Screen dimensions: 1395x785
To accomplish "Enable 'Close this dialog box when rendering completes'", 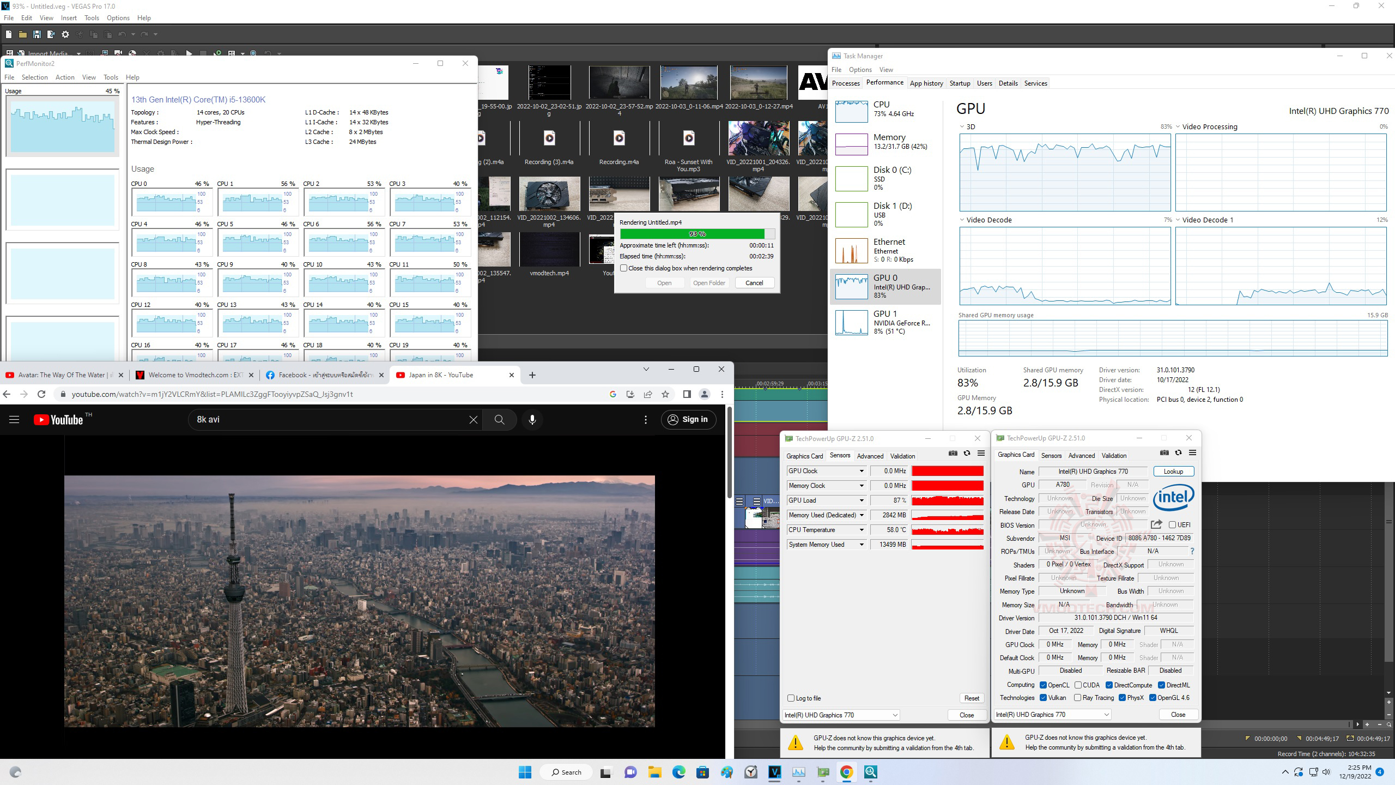I will (624, 268).
